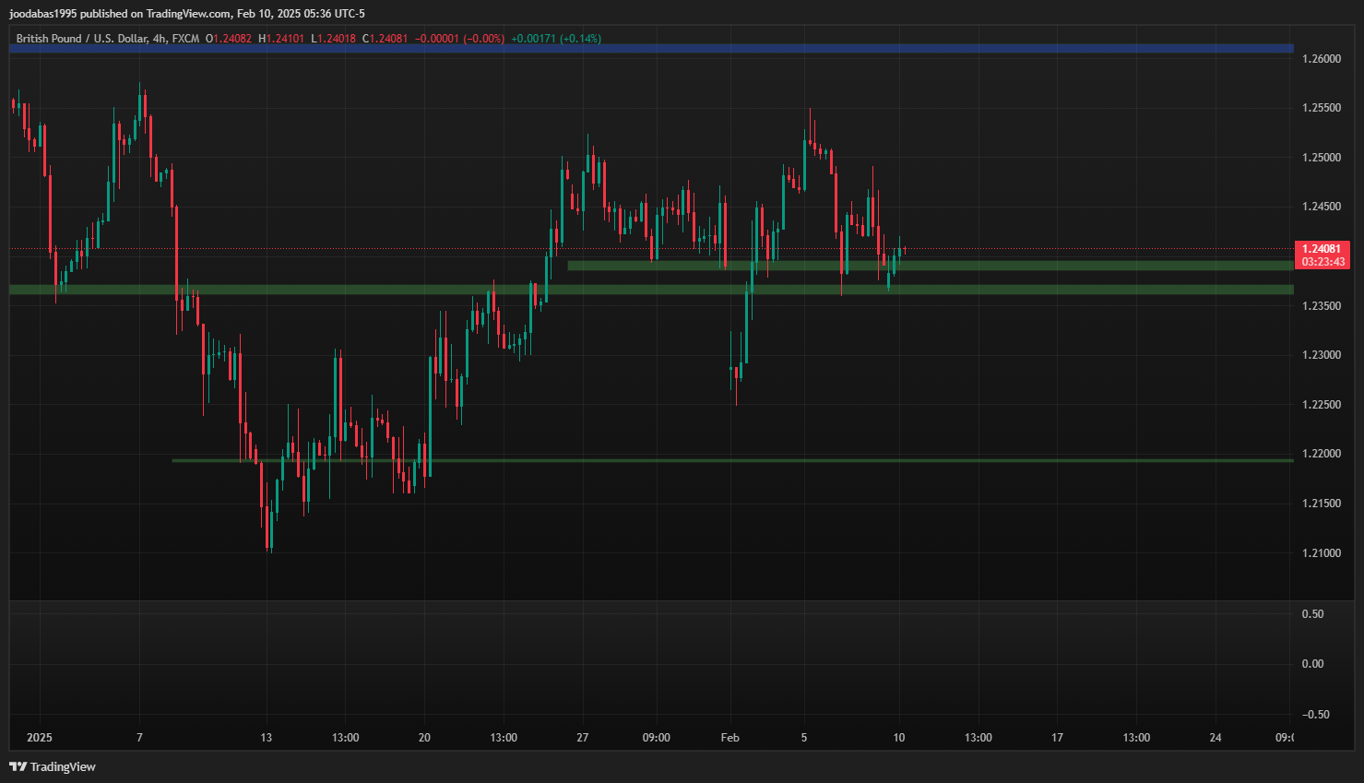The image size is (1364, 783).
Task: Select the Feb label on time axis
Action: pos(729,737)
